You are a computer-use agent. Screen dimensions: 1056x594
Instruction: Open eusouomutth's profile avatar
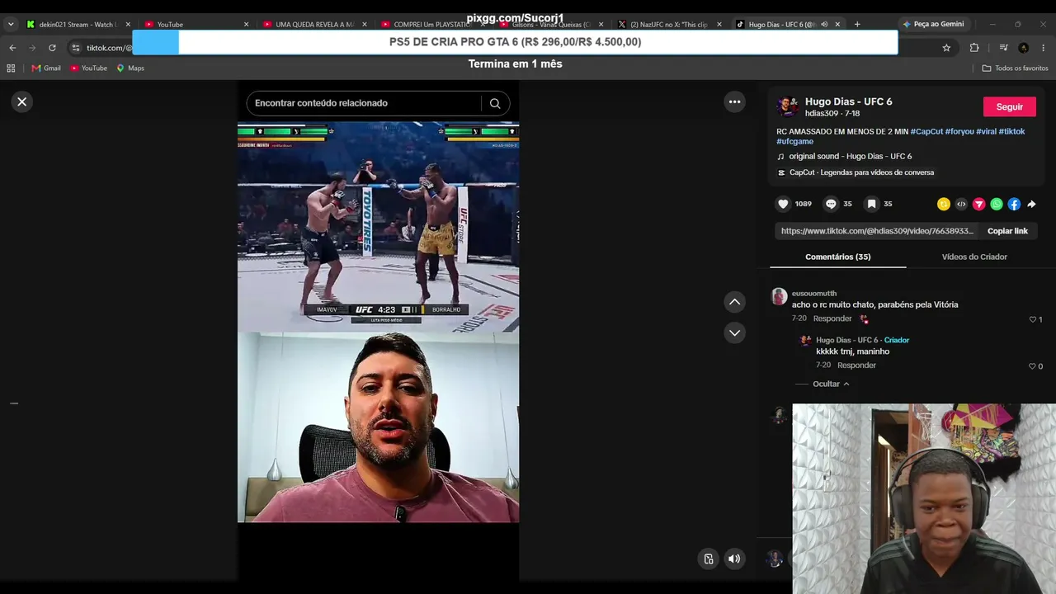tap(779, 297)
